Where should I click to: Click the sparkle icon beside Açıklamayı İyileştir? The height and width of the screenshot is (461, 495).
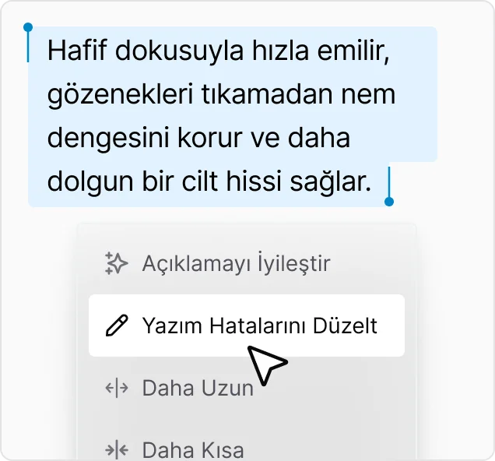116,264
